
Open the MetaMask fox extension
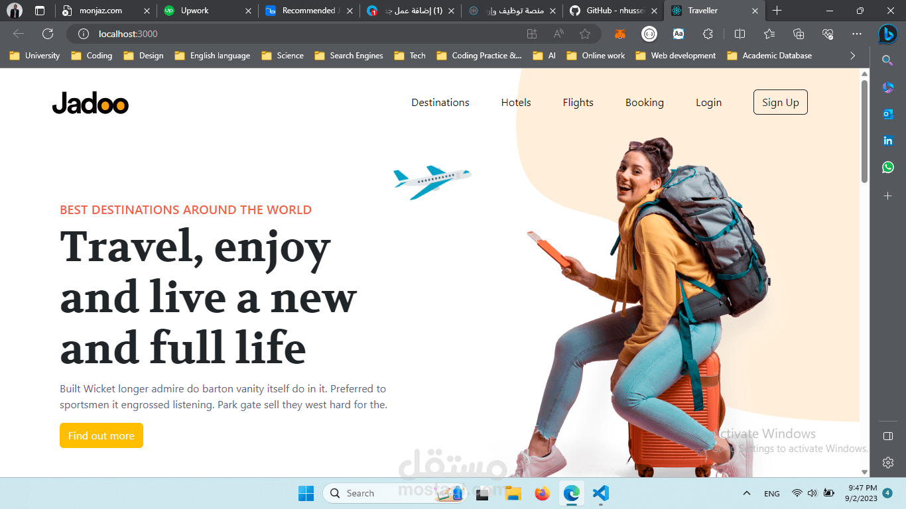[x=620, y=34]
